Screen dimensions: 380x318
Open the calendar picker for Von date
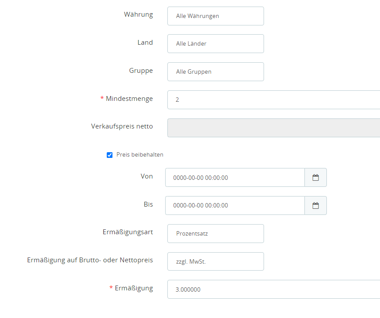point(315,178)
